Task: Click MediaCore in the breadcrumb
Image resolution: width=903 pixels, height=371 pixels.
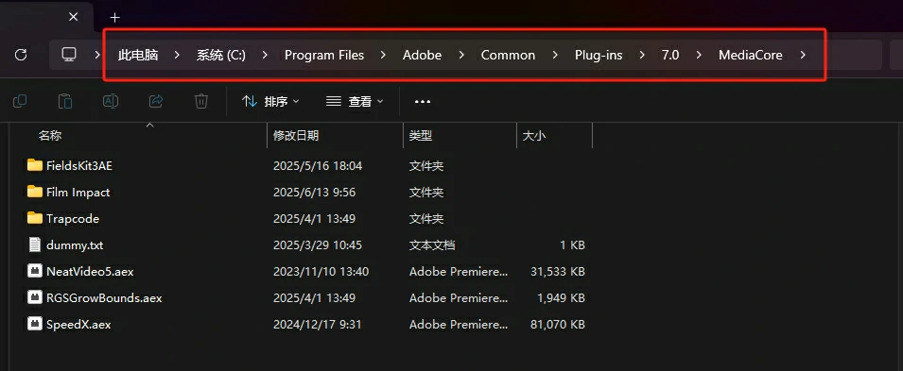Action: coord(751,55)
